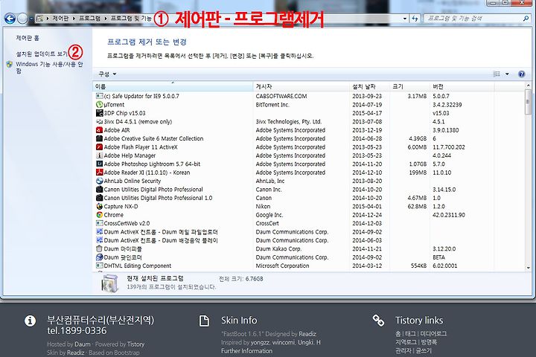
Task: Select the Photoshop Lightroom 5.7 icon
Action: click(100, 164)
